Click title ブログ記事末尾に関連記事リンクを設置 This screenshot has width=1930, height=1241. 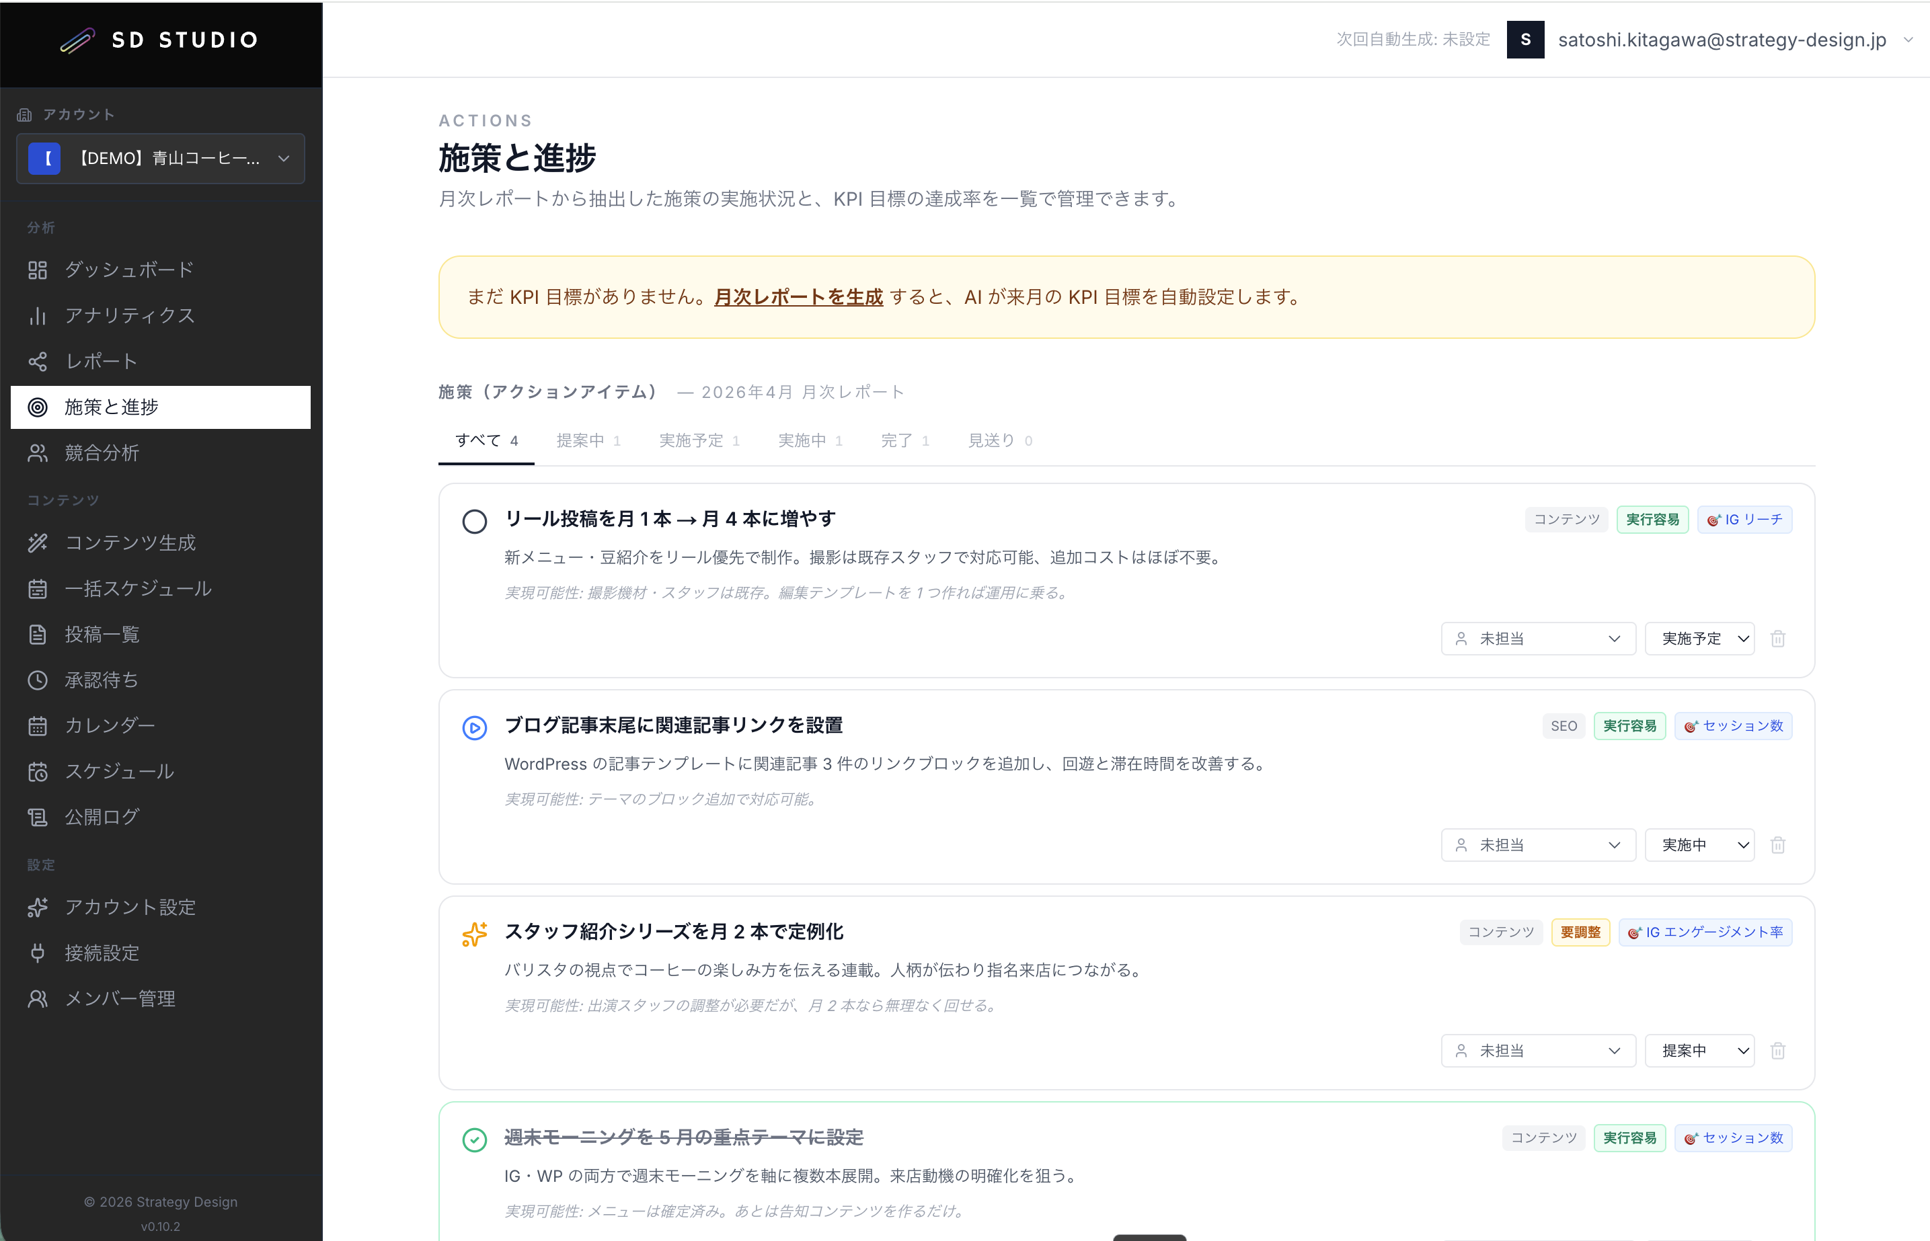pyautogui.click(x=674, y=725)
